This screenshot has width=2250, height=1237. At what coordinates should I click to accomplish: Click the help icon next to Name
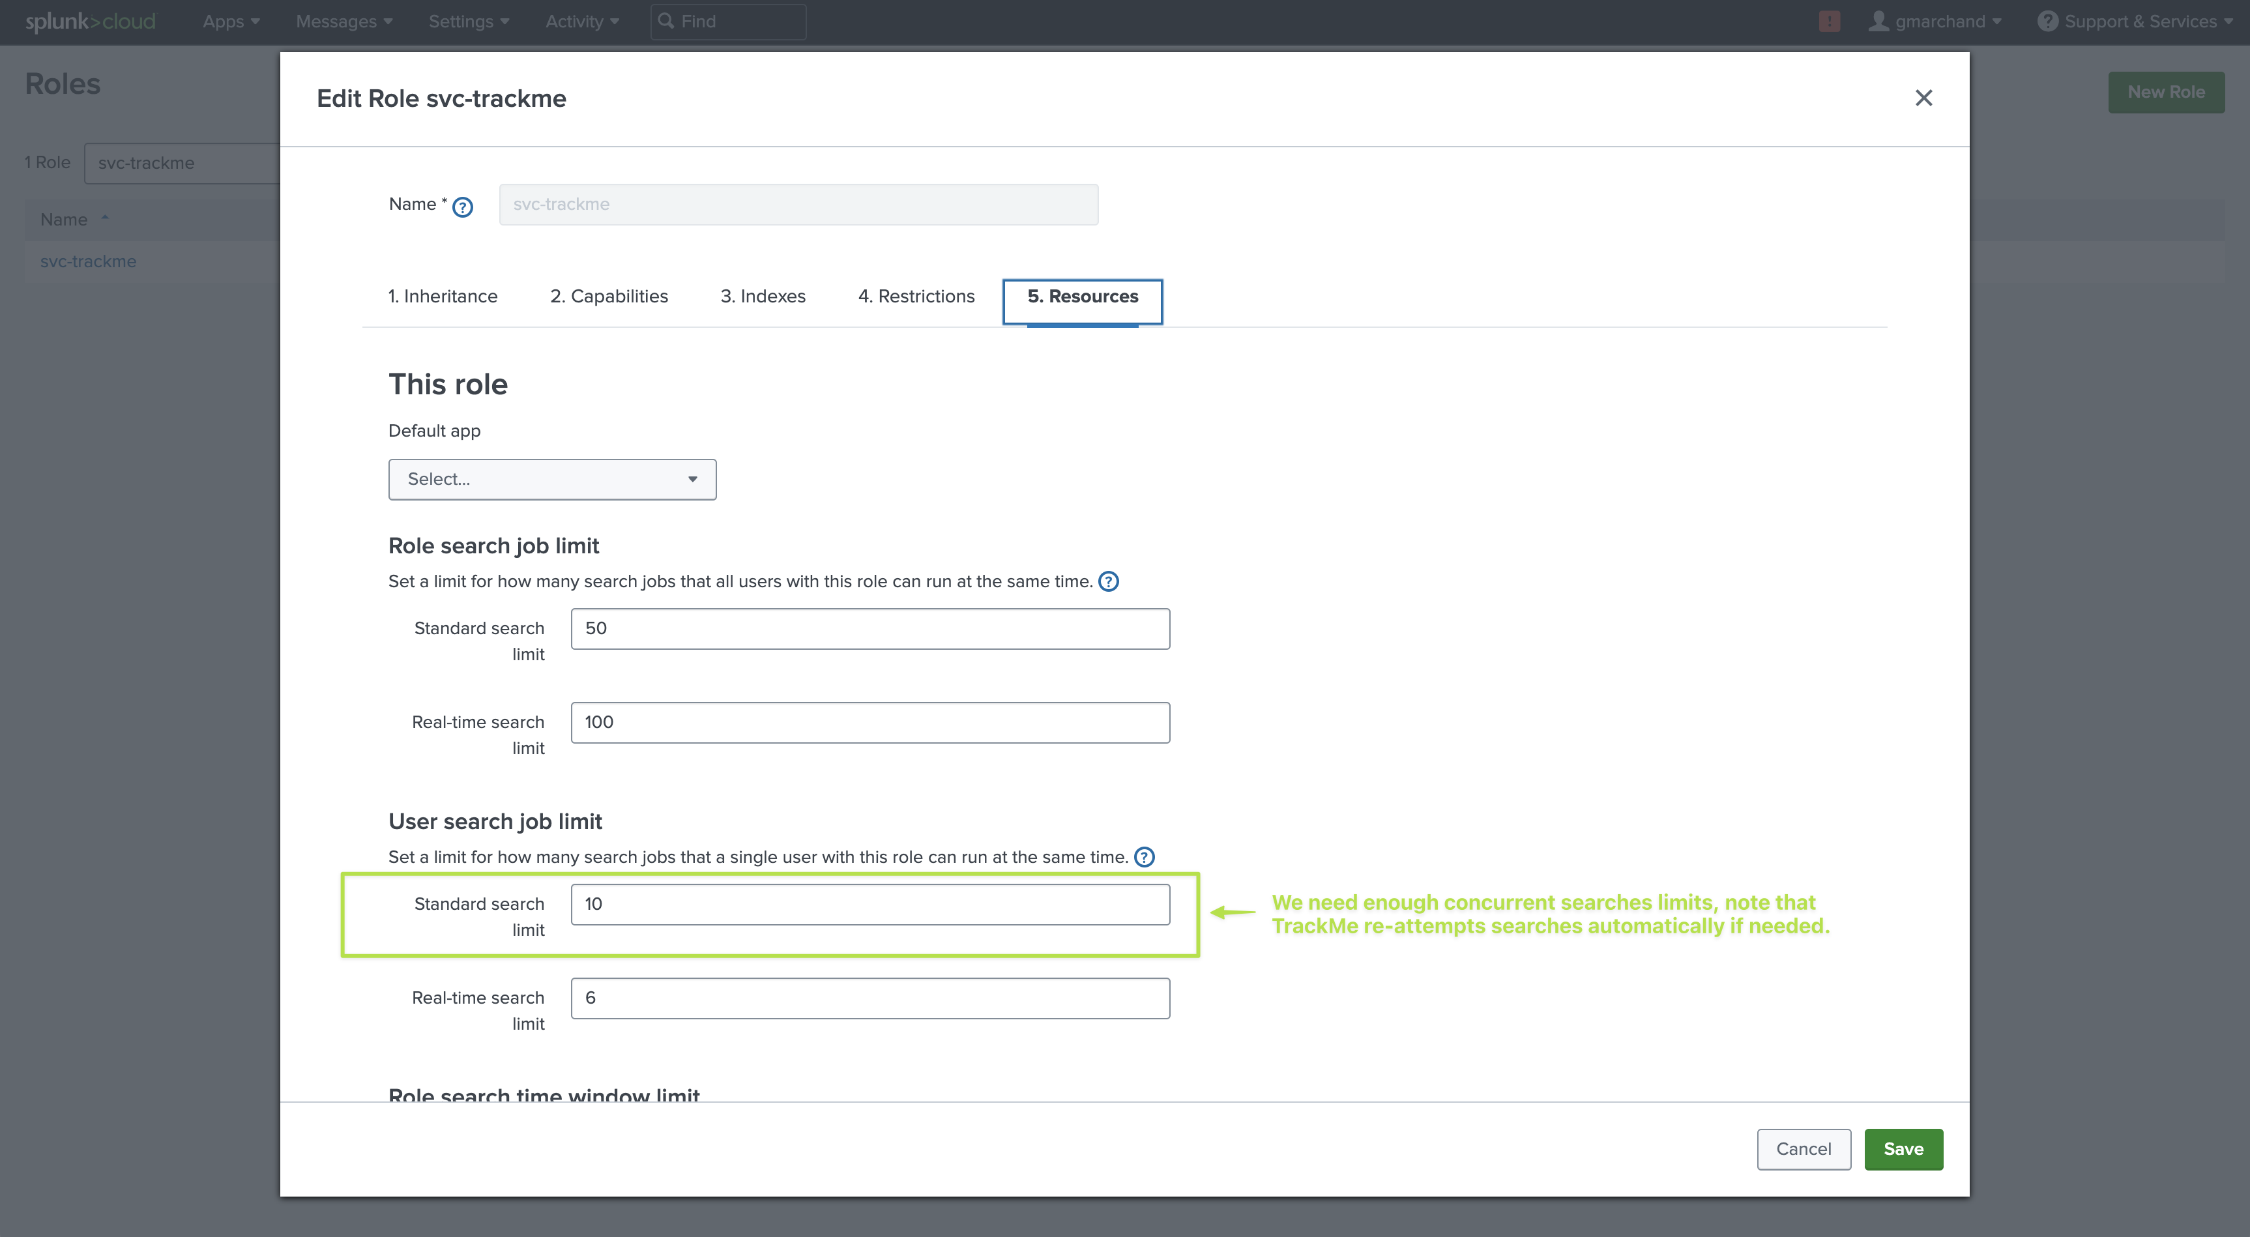coord(463,207)
